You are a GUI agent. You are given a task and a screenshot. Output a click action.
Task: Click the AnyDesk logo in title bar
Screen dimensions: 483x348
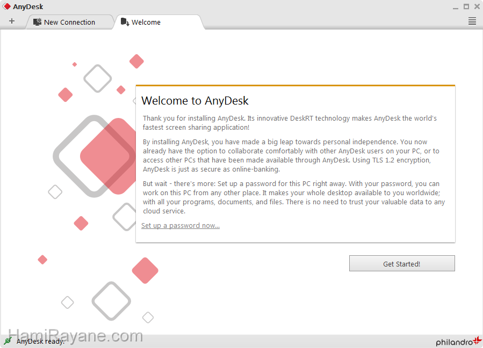[x=6, y=6]
